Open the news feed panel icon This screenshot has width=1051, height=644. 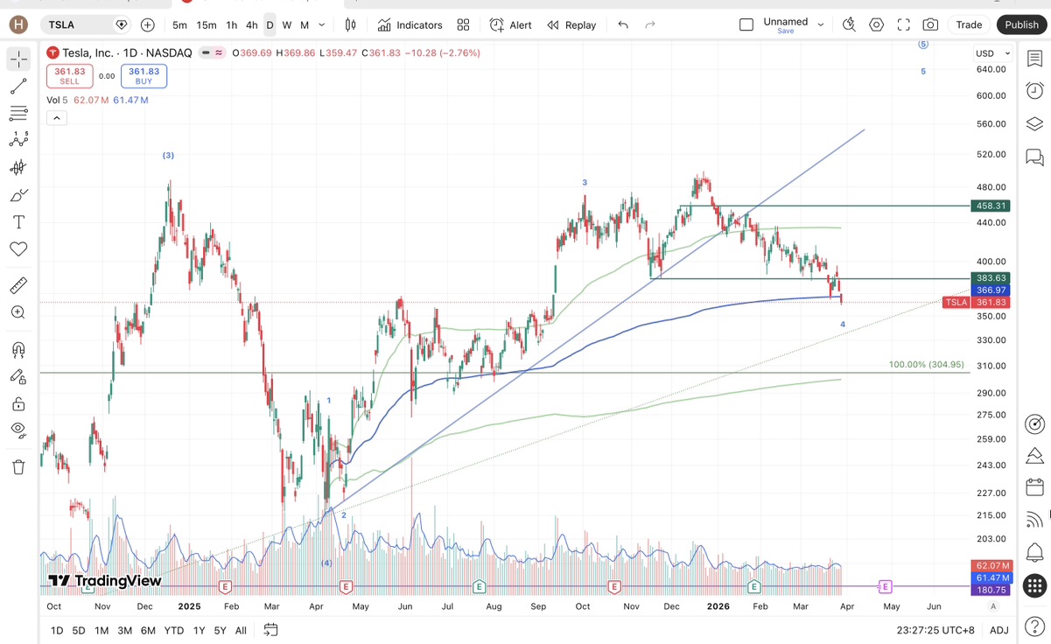[x=1034, y=519]
